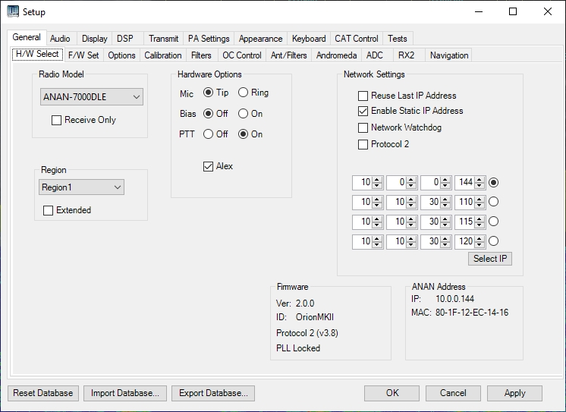Go to the Andromeda sub-tab
Viewport: 566px width, 412px height.
click(x=336, y=55)
